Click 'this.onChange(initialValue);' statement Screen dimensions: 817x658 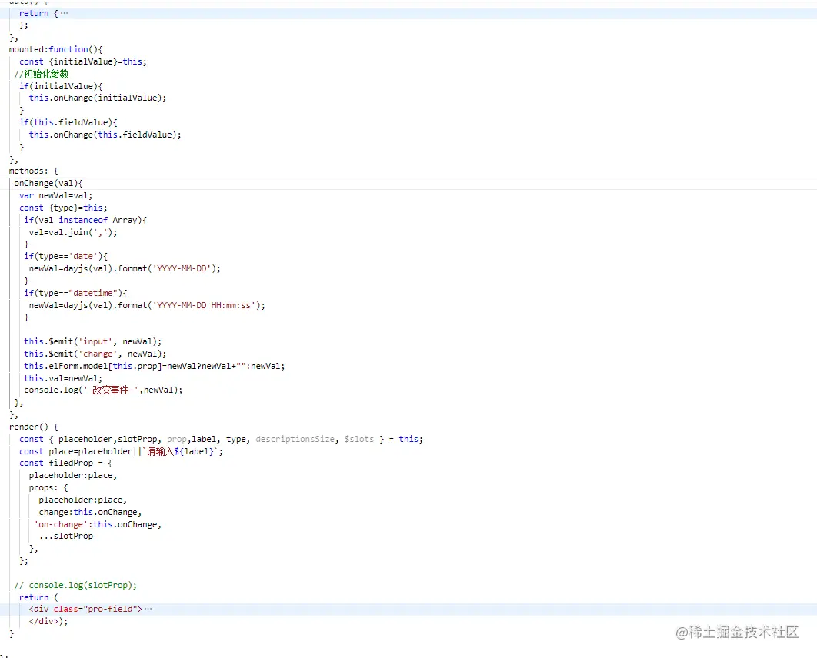pyautogui.click(x=98, y=98)
